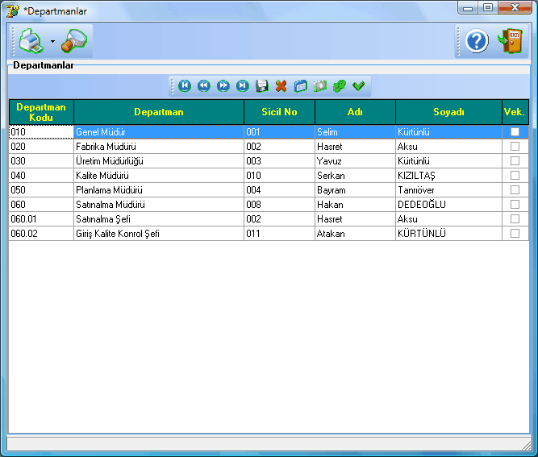
Task: Select the Satınalma Müdürü department cell
Action: (x=158, y=205)
